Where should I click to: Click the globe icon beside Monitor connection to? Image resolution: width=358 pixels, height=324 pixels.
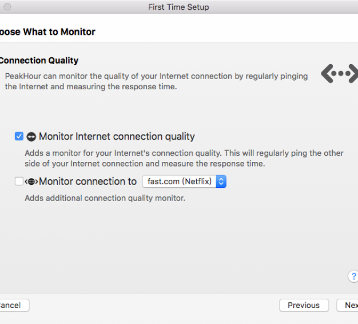pyautogui.click(x=31, y=181)
